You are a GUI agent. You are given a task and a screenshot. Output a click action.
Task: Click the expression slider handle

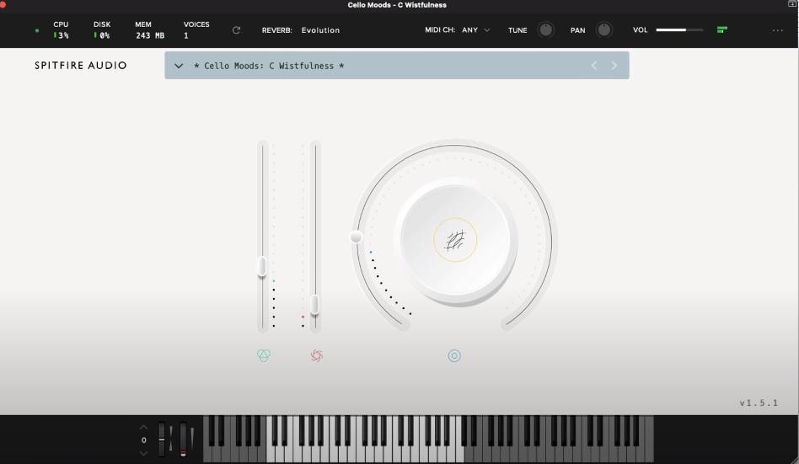pyautogui.click(x=262, y=267)
